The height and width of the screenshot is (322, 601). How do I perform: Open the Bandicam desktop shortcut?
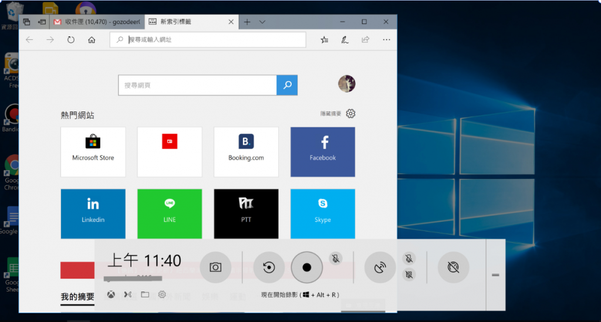tap(11, 118)
